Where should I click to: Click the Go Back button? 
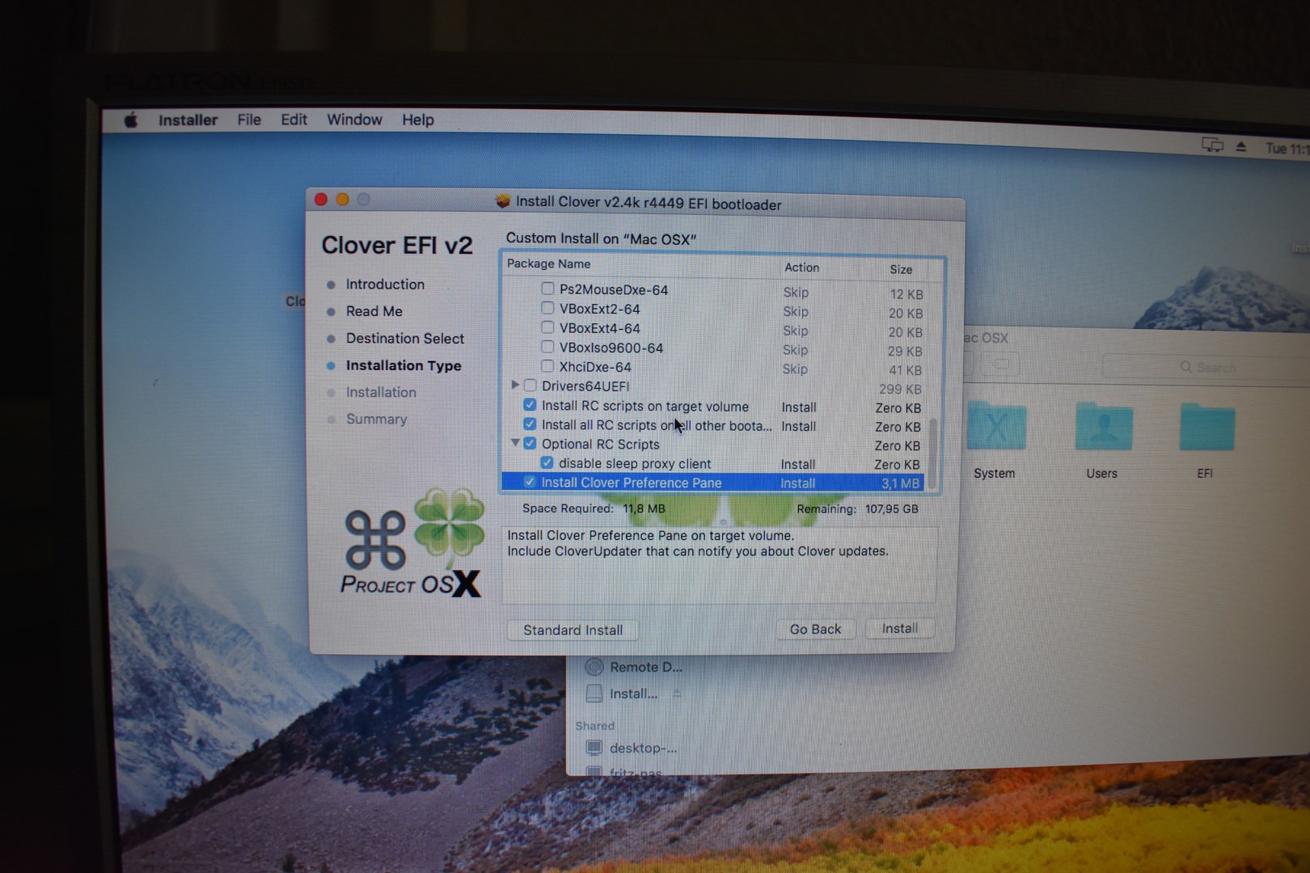(815, 629)
